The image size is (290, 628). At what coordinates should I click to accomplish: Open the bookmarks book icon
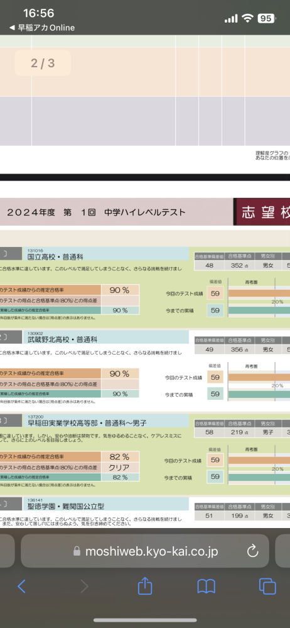[x=207, y=587]
